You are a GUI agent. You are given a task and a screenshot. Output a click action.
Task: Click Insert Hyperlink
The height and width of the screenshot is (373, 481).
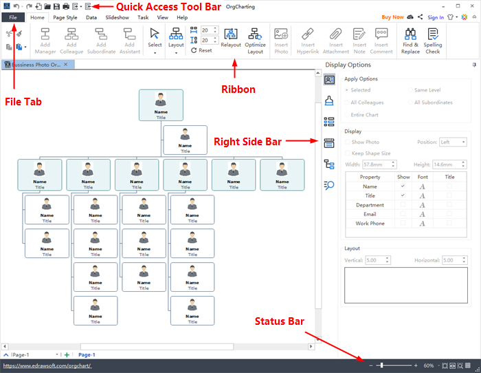click(308, 41)
